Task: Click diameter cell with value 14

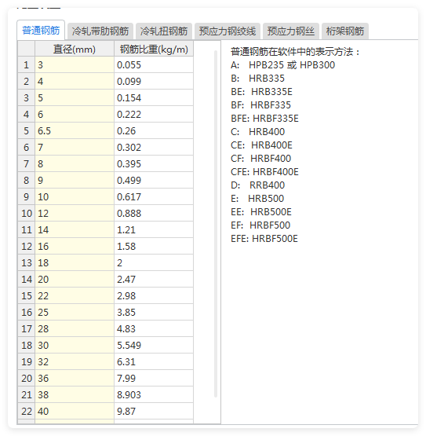Action: pos(75,229)
